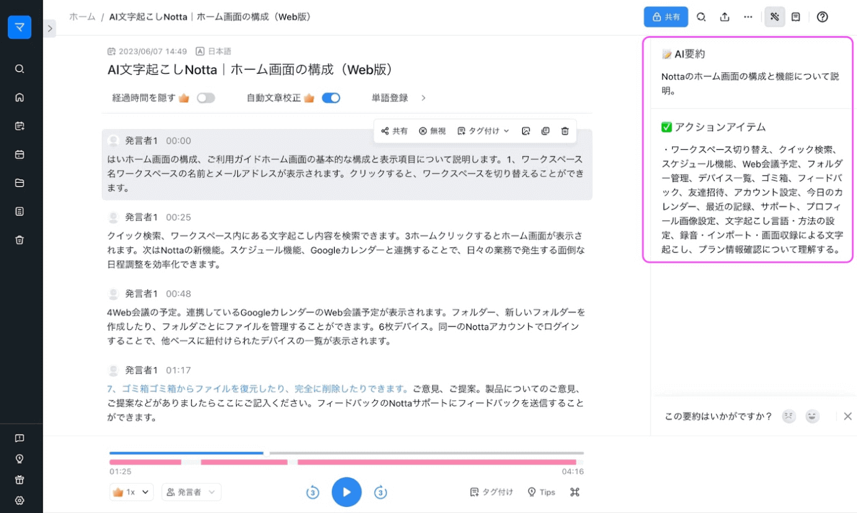Open the 1x playback speed dropdown

tap(131, 492)
